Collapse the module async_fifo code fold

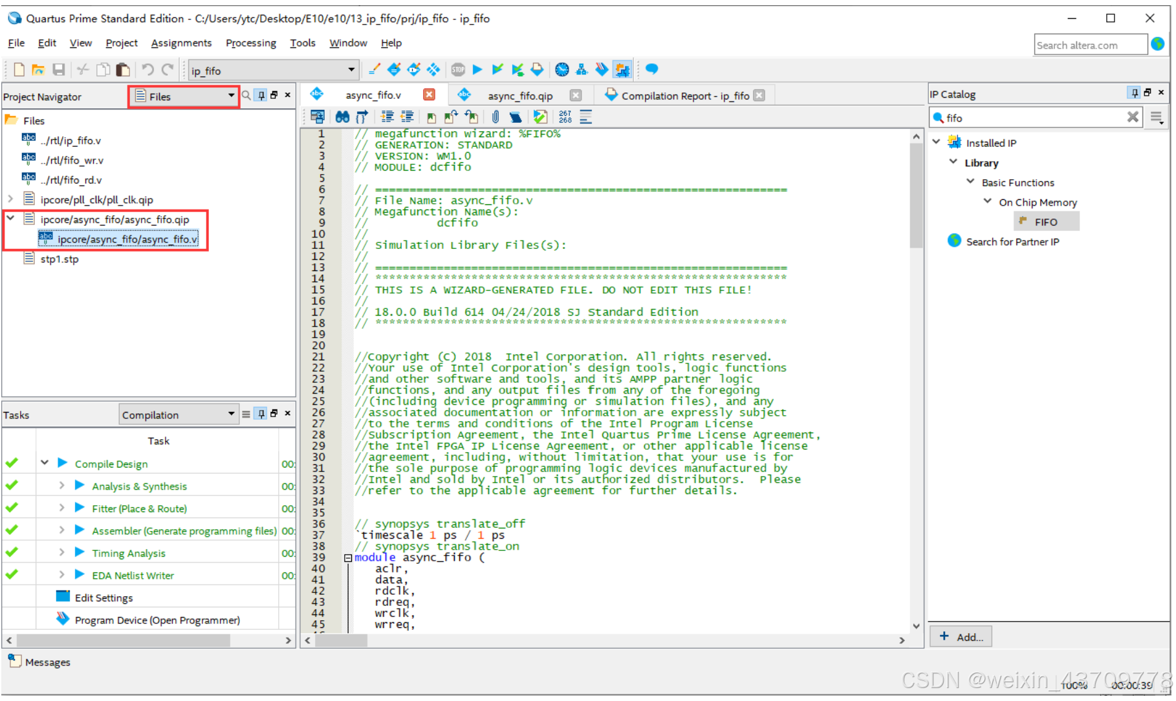tap(348, 557)
